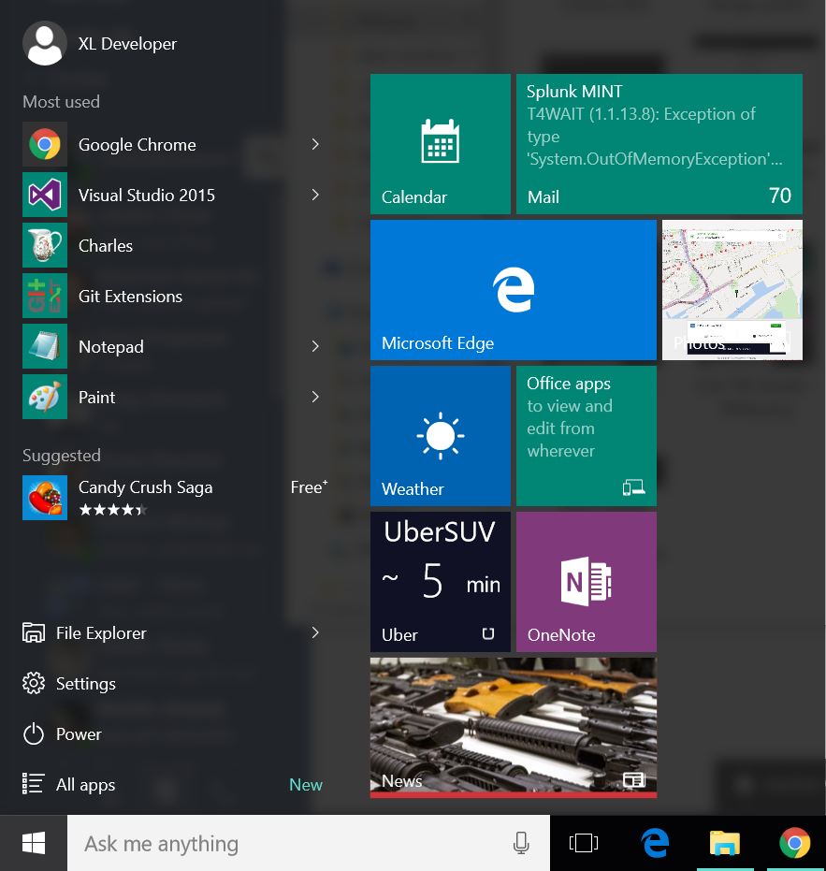Expand the Notepad jump list arrow
The height and width of the screenshot is (871, 826).
coord(315,346)
